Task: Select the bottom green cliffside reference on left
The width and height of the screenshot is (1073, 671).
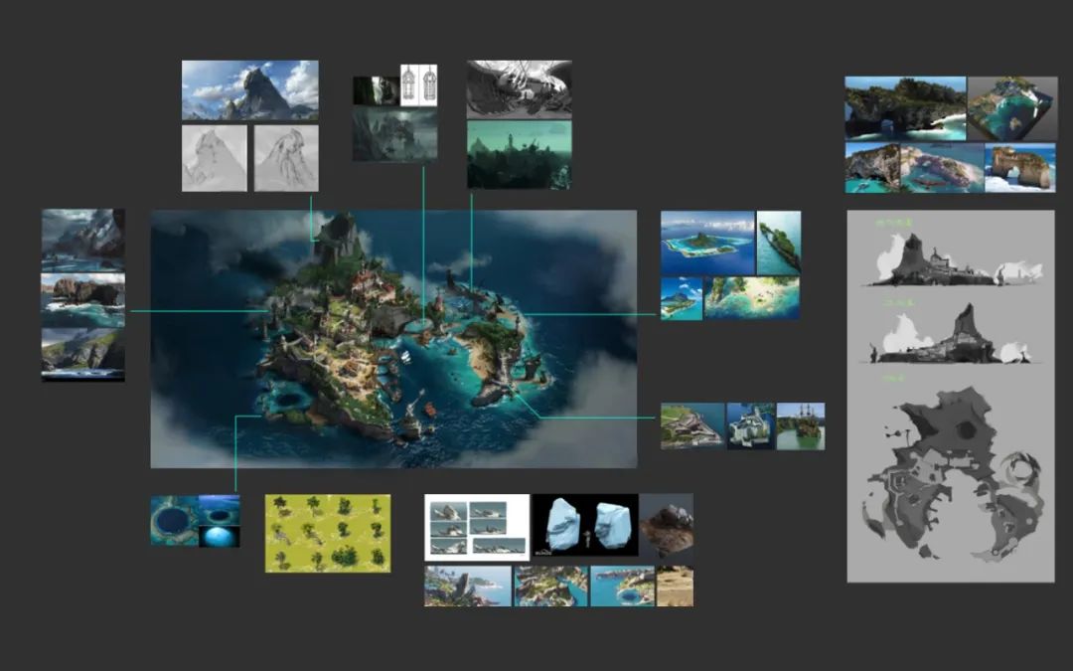Action: point(82,354)
